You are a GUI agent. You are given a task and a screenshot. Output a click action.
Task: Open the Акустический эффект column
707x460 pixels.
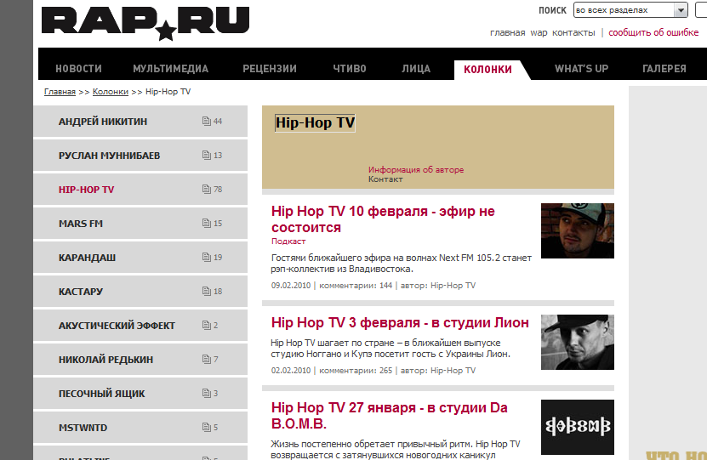pyautogui.click(x=117, y=326)
